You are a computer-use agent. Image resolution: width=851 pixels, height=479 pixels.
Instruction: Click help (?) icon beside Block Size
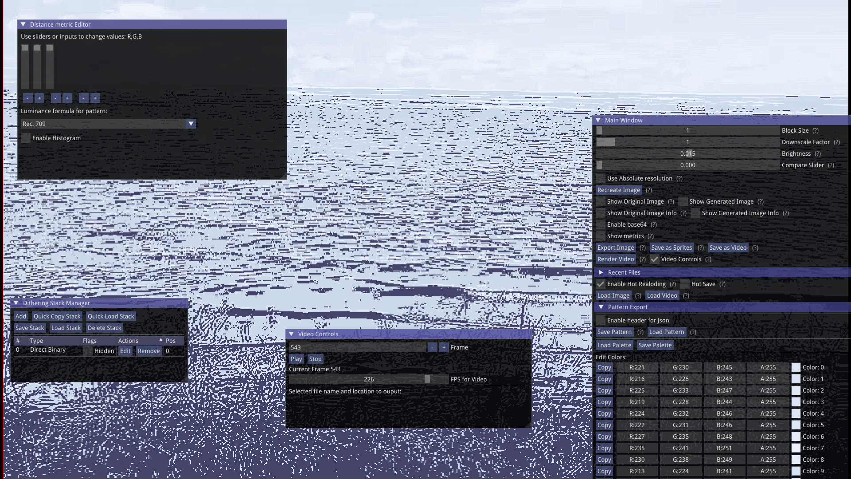(816, 131)
